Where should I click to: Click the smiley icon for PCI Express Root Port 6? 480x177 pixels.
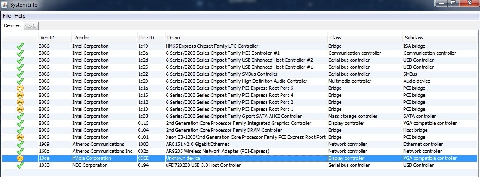pos(20,88)
